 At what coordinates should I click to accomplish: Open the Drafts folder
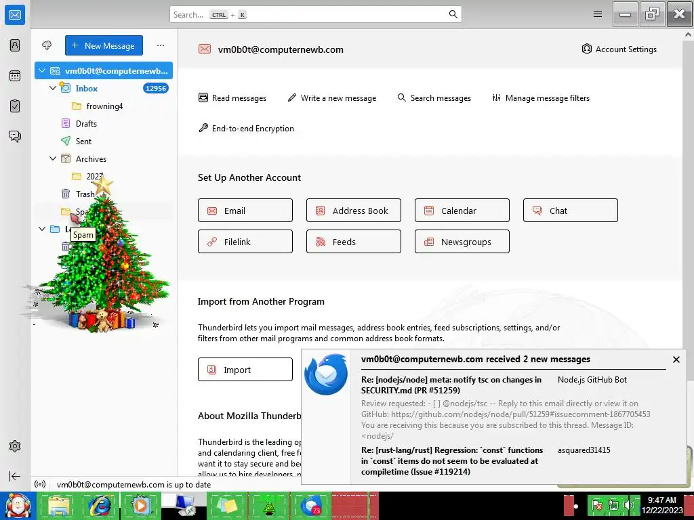coord(86,124)
